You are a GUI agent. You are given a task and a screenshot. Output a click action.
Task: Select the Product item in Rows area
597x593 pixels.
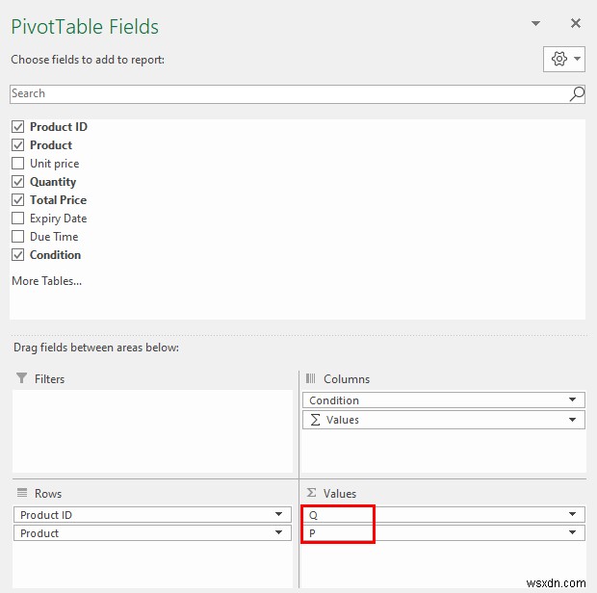152,533
